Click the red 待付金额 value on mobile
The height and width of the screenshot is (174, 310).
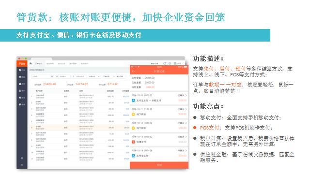[x=150, y=87]
